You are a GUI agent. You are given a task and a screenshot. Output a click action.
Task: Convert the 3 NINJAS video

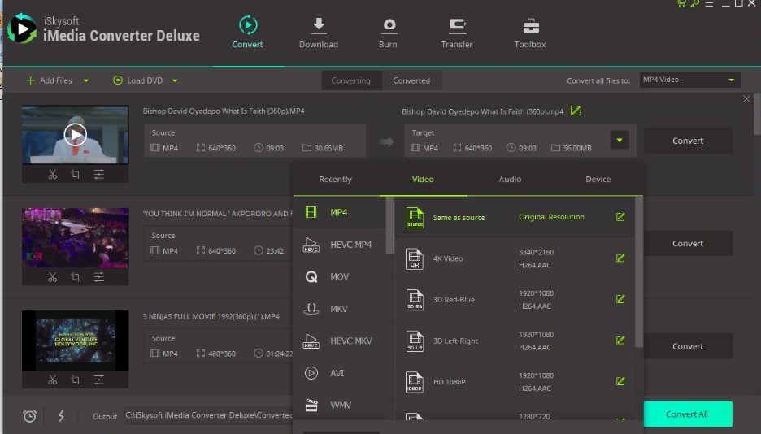(688, 346)
